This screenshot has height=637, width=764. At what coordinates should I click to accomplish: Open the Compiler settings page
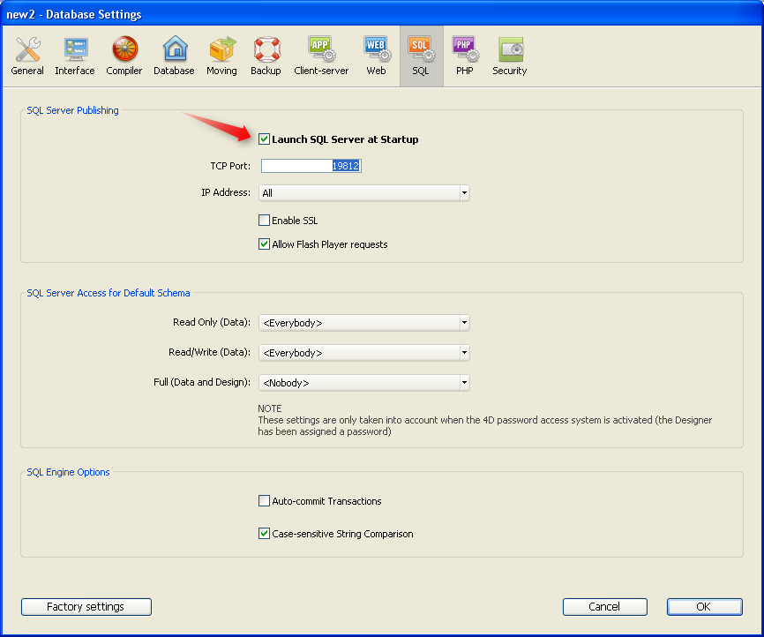coord(124,56)
